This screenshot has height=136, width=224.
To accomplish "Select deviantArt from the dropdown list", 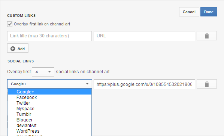I will coord(49,126).
